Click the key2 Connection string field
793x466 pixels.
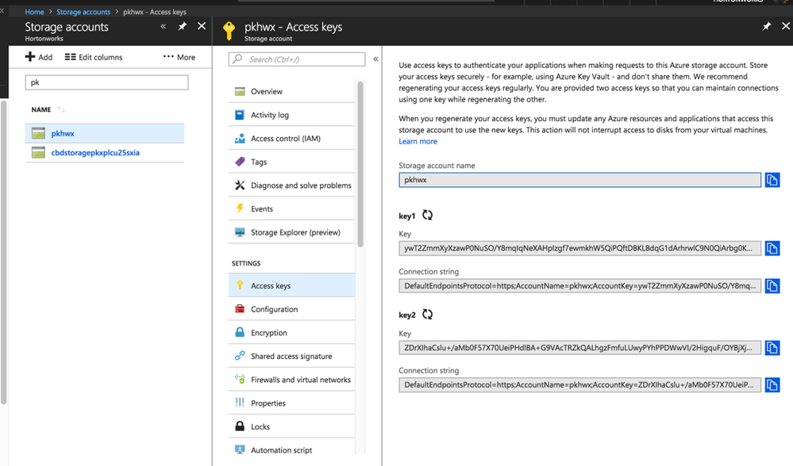point(579,385)
